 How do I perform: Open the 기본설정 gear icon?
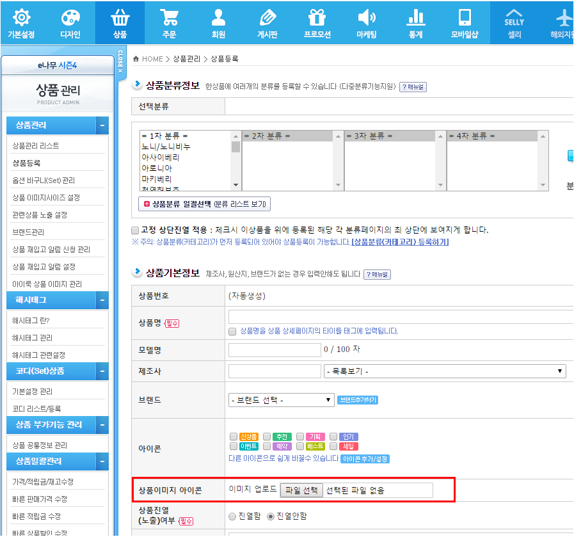[x=21, y=18]
